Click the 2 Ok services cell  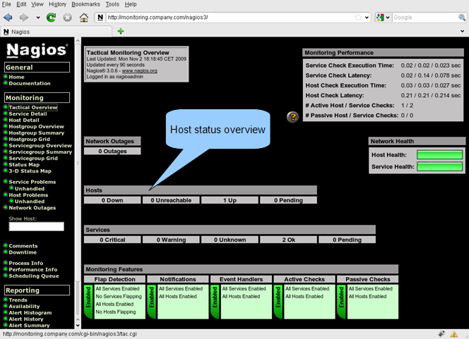[x=288, y=240]
